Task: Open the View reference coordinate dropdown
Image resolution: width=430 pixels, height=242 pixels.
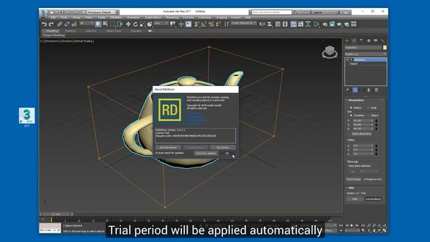Action: pyautogui.click(x=161, y=24)
